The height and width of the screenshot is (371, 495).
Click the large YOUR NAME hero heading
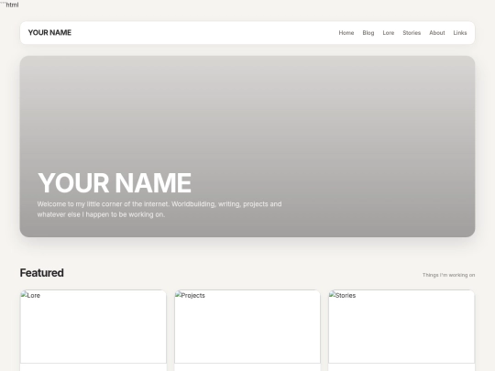coord(115,182)
